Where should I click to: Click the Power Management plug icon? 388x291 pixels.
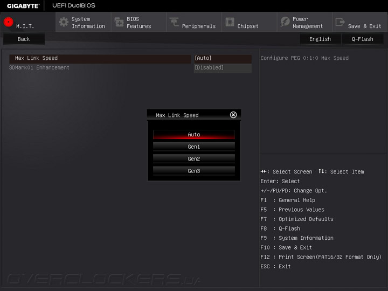(285, 22)
